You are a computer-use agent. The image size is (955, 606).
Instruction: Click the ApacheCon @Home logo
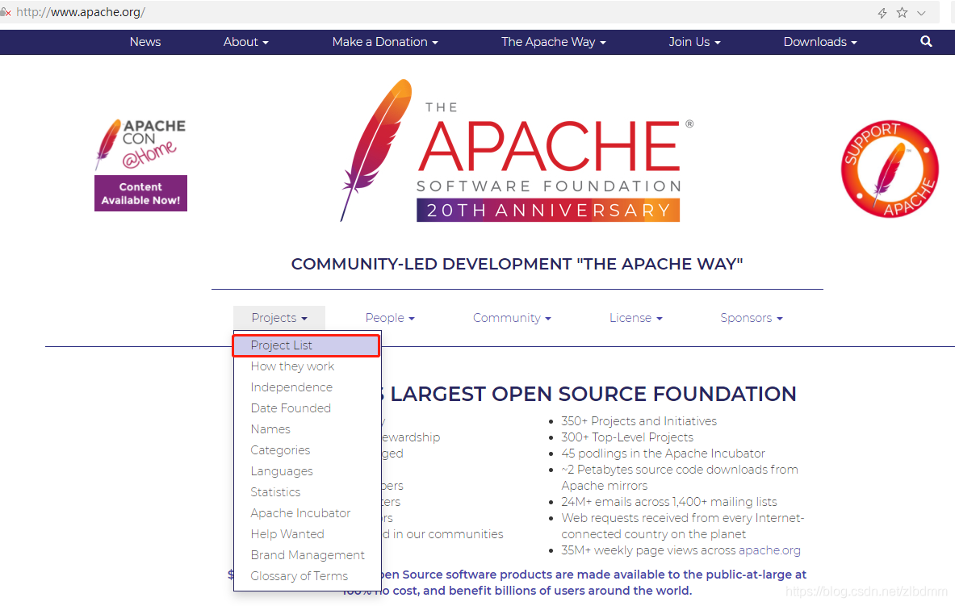coord(140,144)
